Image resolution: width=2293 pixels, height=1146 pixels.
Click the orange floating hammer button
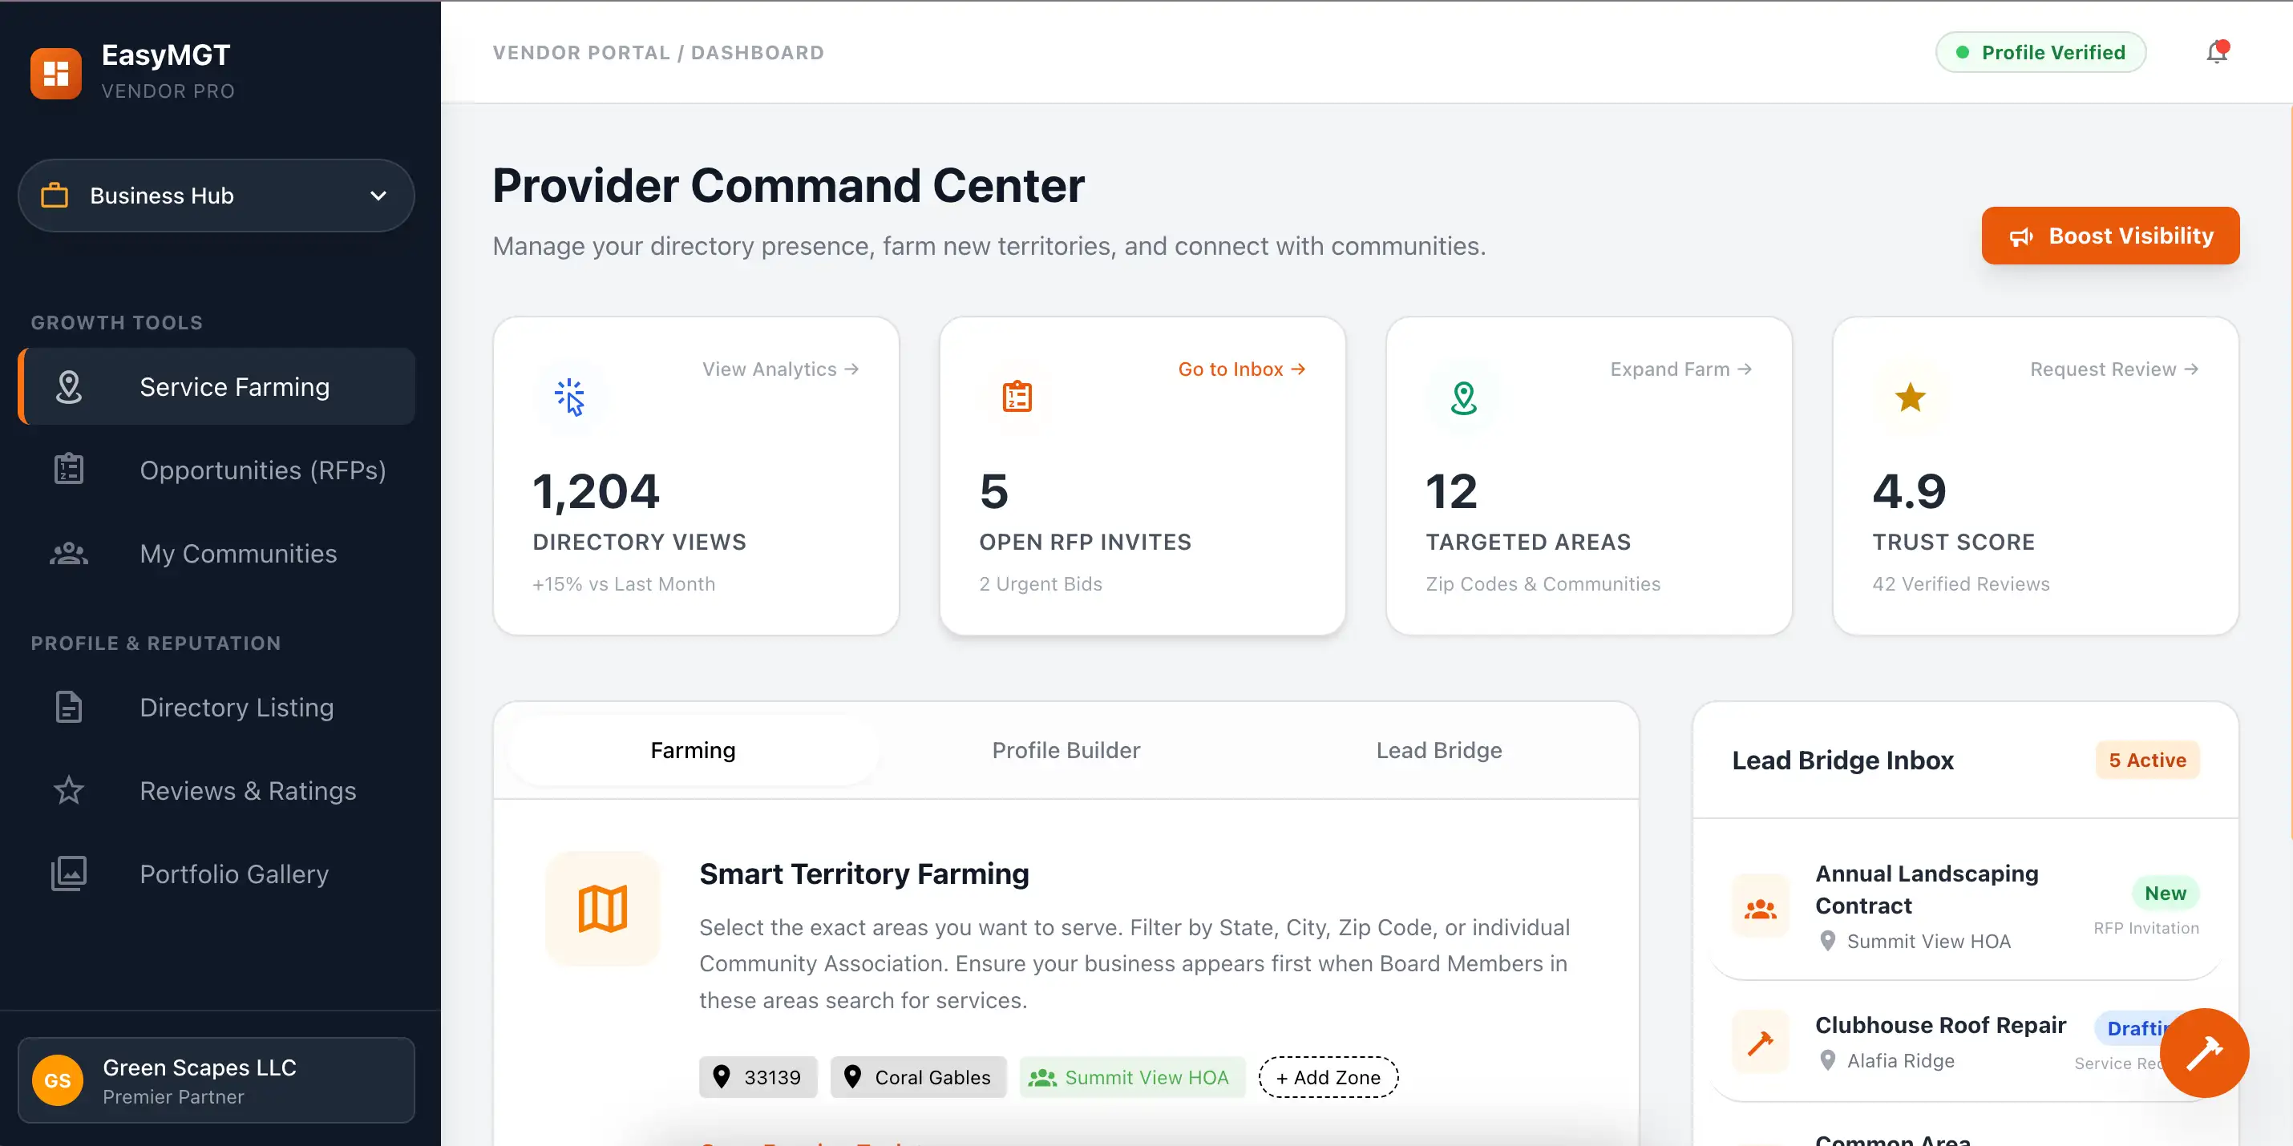coord(2204,1052)
